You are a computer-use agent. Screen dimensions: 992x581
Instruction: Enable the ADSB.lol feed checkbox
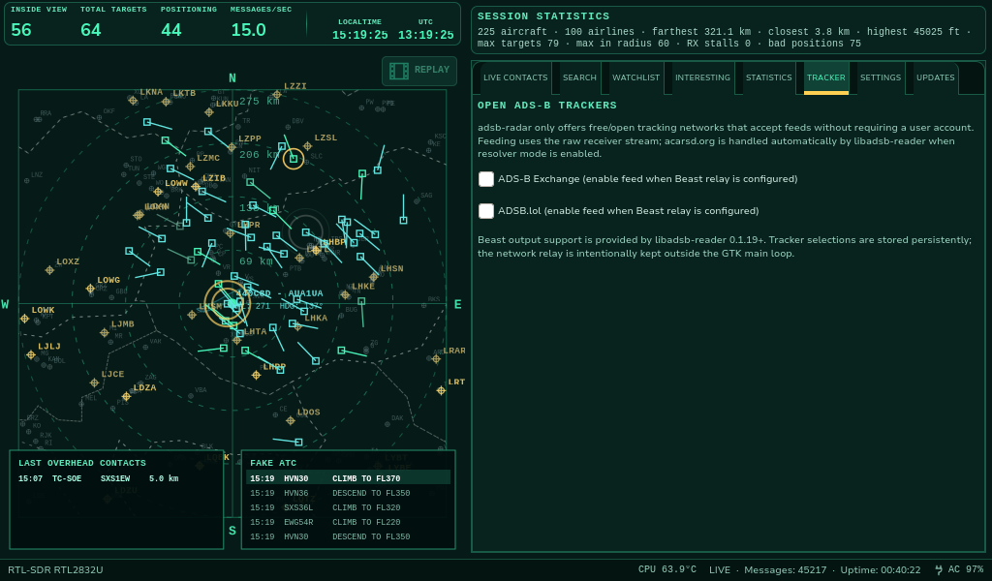pos(486,210)
